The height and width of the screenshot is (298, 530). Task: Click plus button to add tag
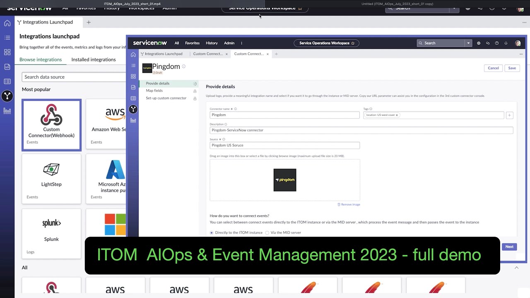click(x=509, y=115)
